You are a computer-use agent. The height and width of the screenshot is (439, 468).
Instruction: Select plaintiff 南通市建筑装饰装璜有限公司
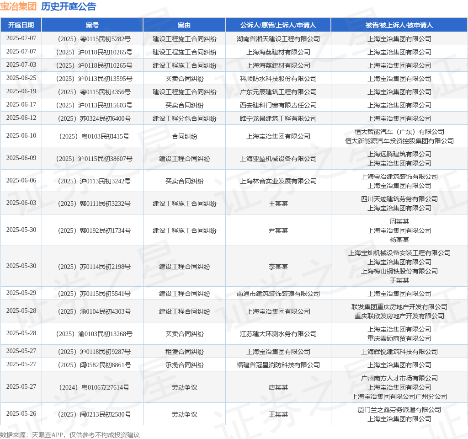[278, 294]
